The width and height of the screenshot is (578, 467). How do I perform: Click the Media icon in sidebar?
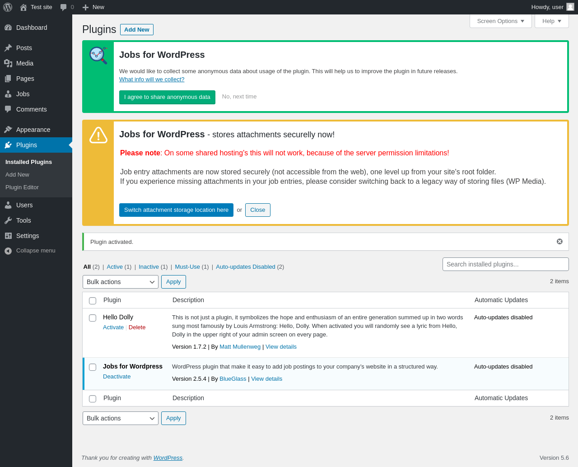tap(8, 63)
